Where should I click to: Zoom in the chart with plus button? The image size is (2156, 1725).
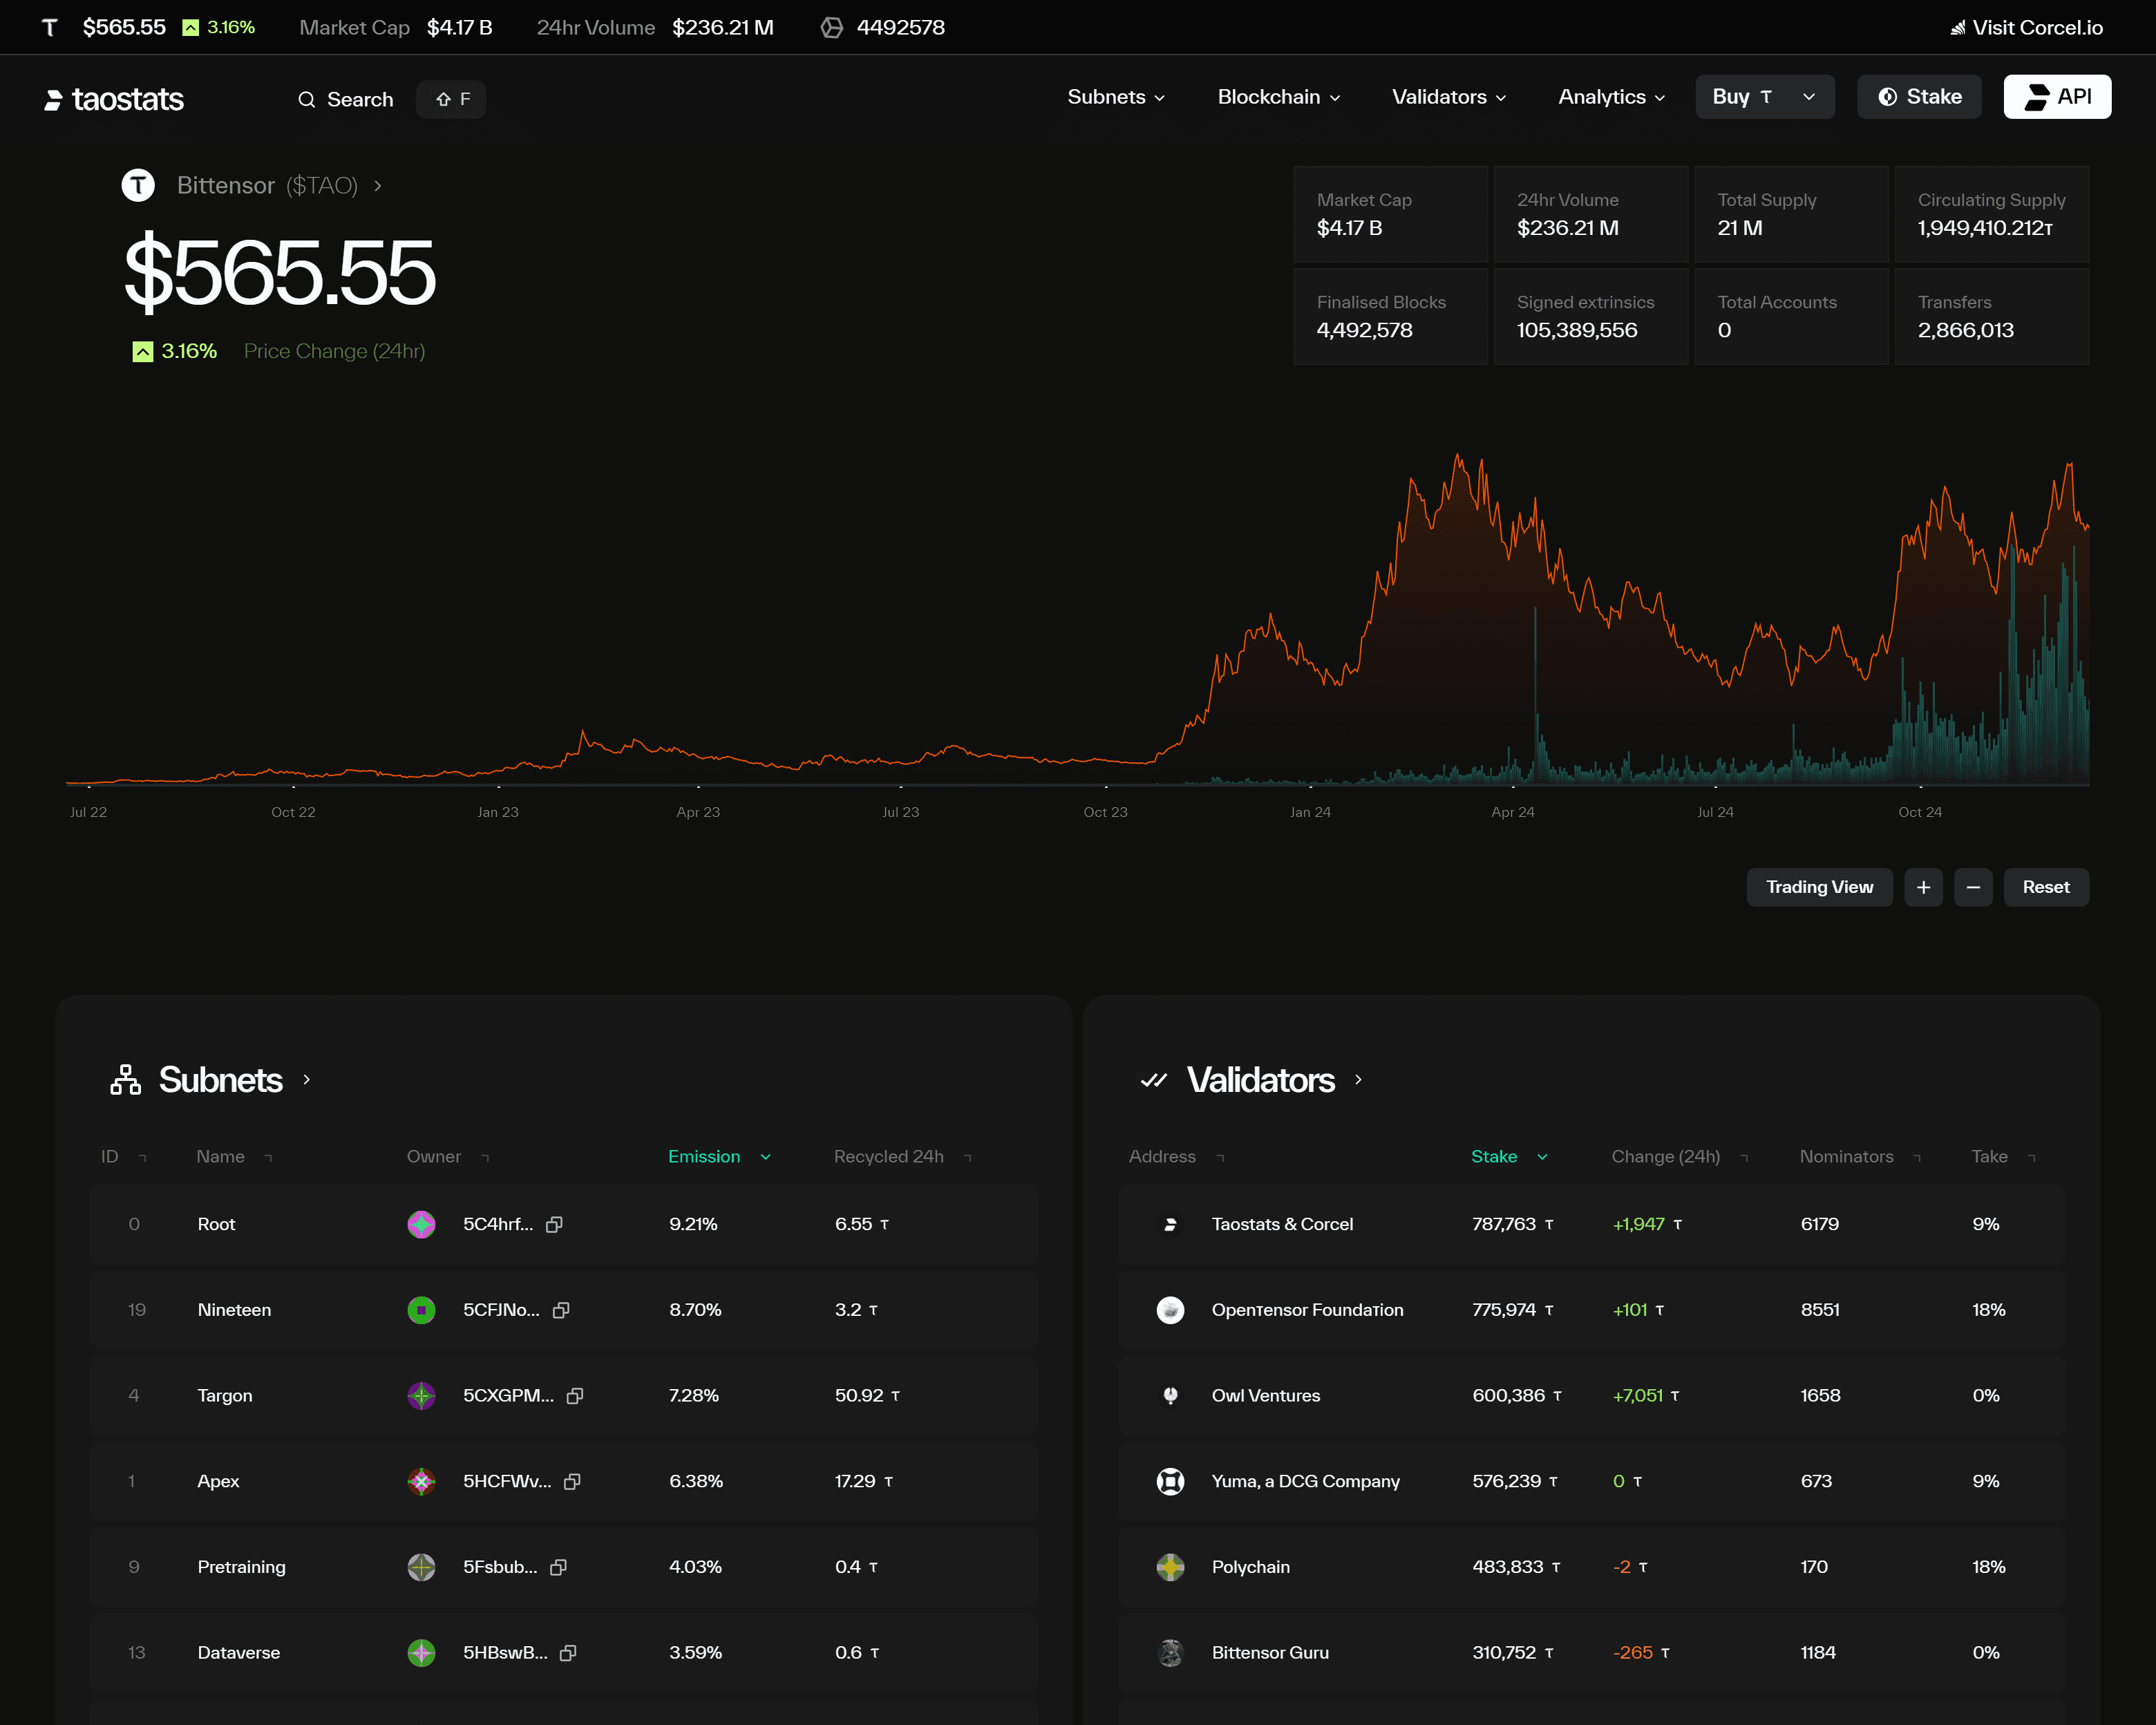point(1923,887)
